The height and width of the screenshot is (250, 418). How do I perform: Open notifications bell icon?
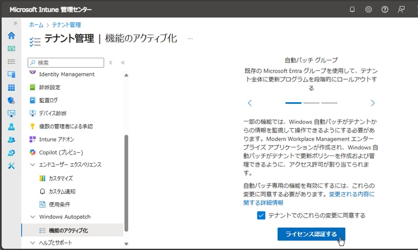click(x=352, y=9)
